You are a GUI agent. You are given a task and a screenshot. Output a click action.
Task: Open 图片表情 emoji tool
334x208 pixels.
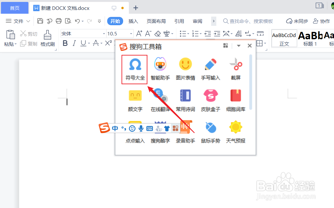[x=185, y=69]
